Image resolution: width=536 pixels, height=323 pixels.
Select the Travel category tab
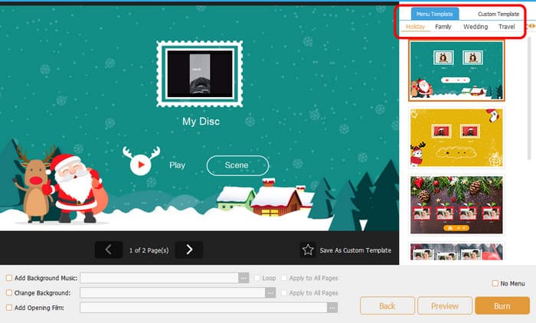[x=507, y=27]
